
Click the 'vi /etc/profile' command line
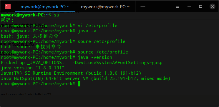pyautogui.click(x=97, y=26)
